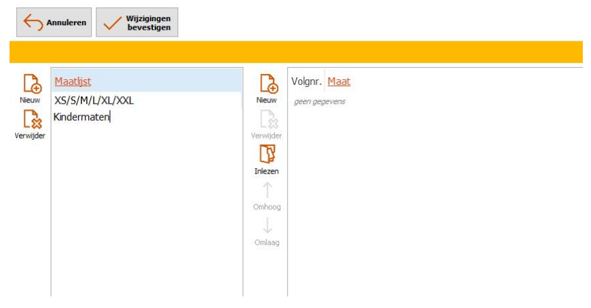Click into the Kindermaten text field
The image size is (591, 308).
pyautogui.click(x=82, y=117)
